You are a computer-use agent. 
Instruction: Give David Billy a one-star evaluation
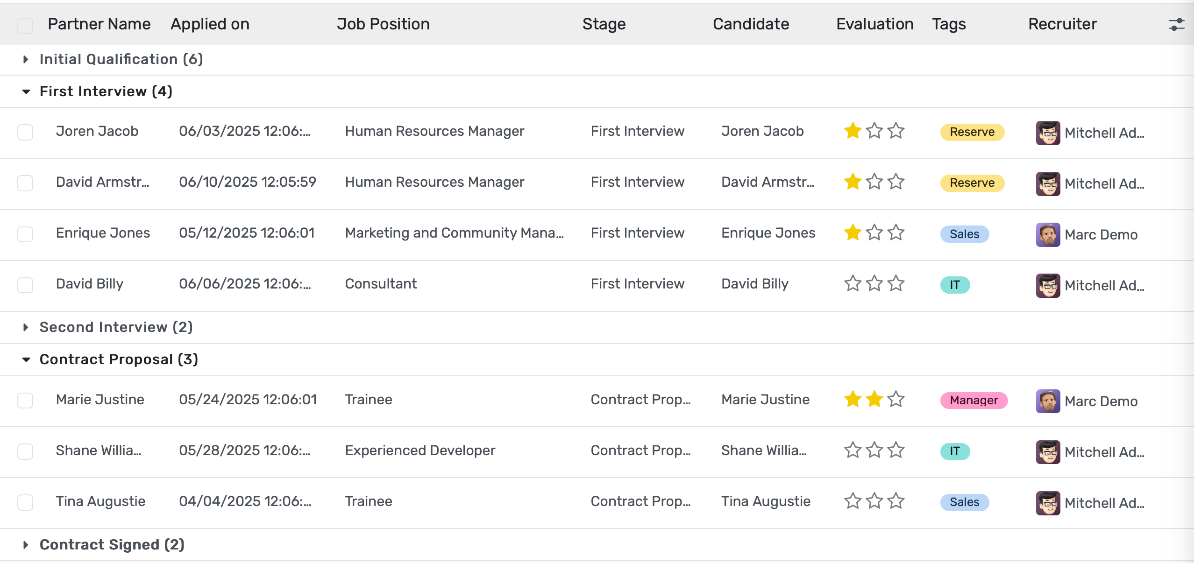(x=852, y=283)
